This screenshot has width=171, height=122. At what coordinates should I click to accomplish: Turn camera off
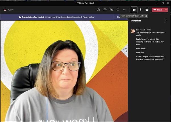[x=134, y=10]
